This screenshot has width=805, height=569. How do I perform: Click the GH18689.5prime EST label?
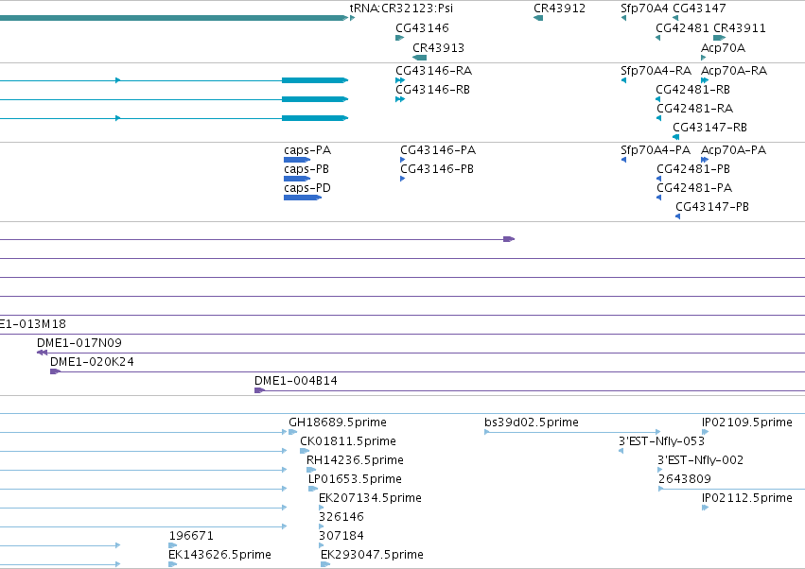click(338, 422)
